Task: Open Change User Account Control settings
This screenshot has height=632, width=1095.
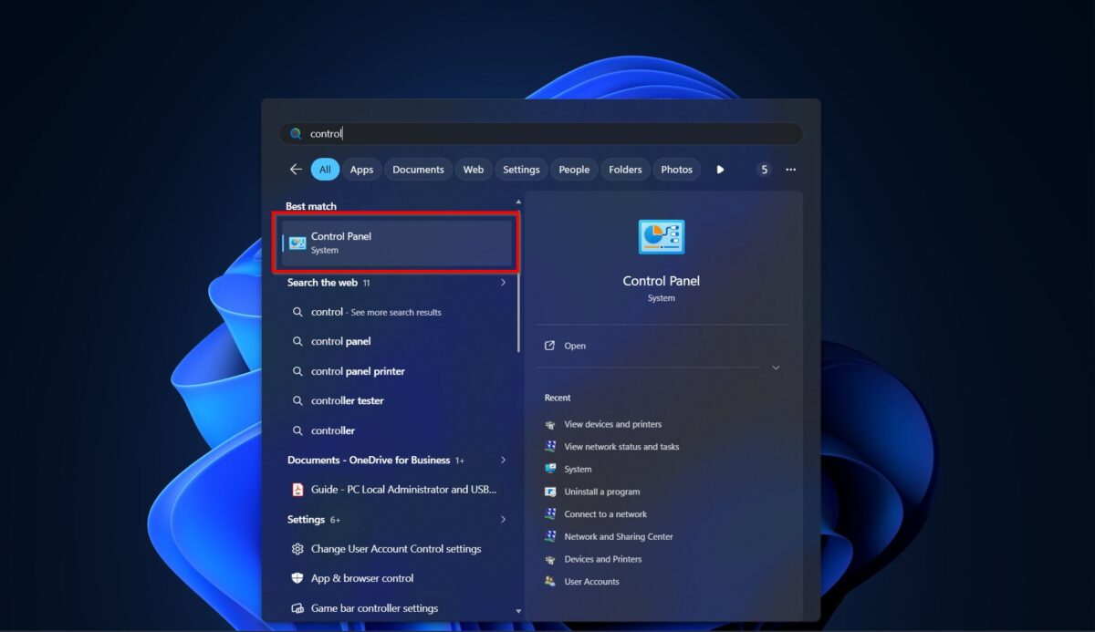Action: point(394,549)
